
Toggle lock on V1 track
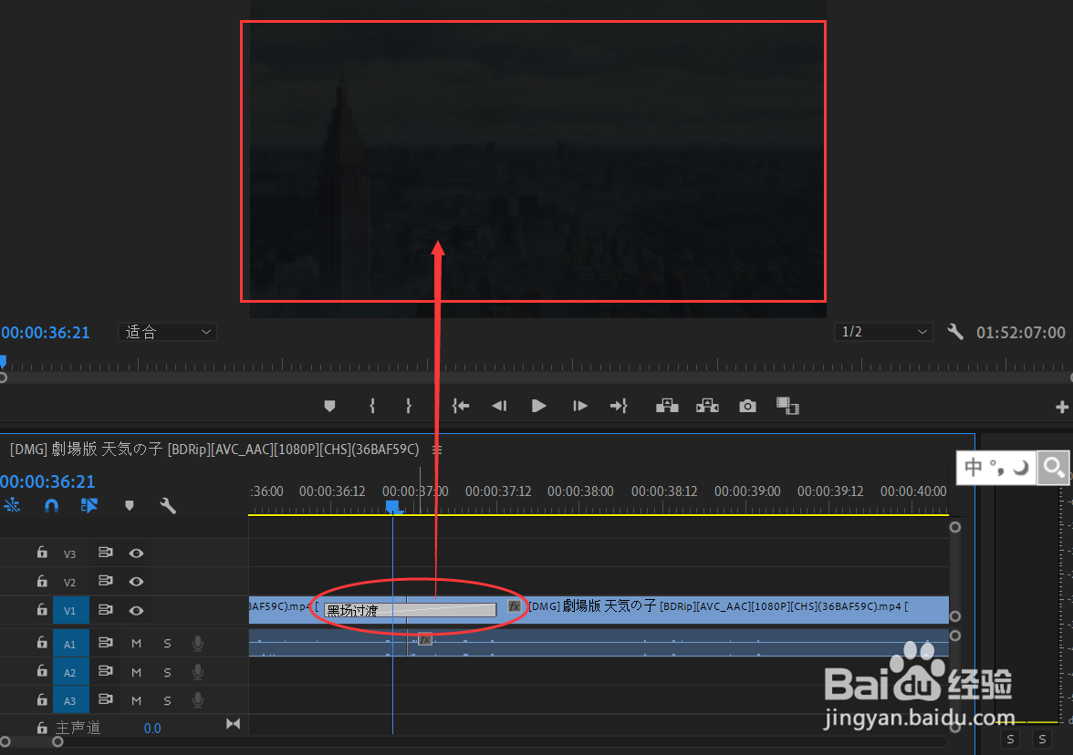coord(42,609)
